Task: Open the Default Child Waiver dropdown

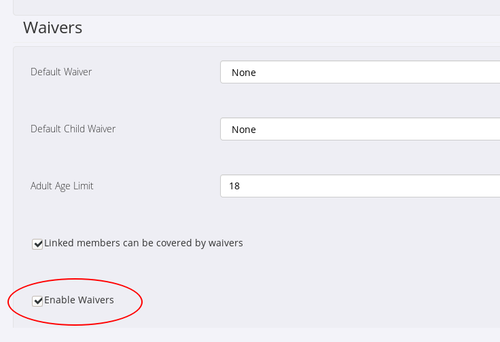Action: point(360,129)
